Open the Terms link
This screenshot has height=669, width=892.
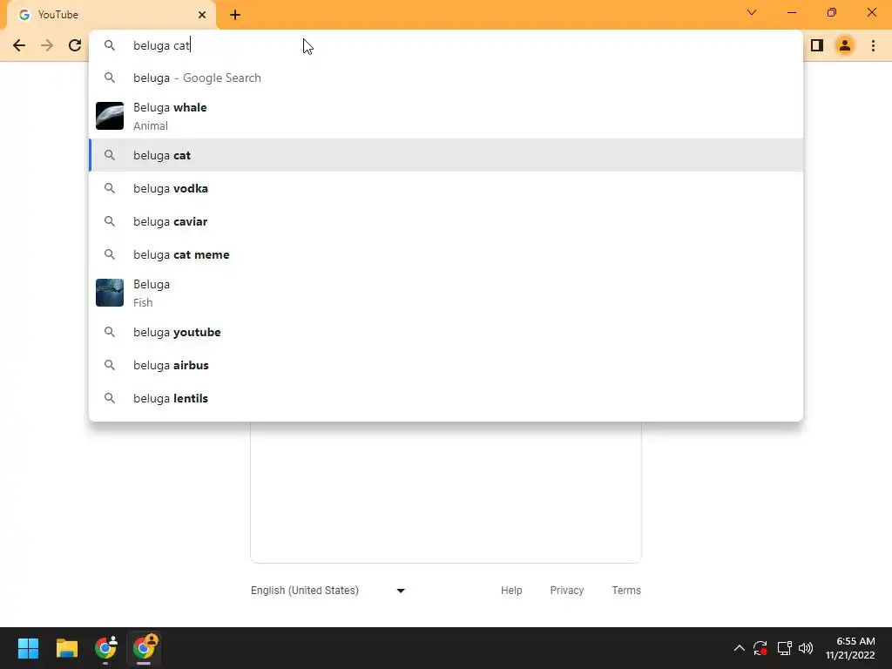click(626, 591)
